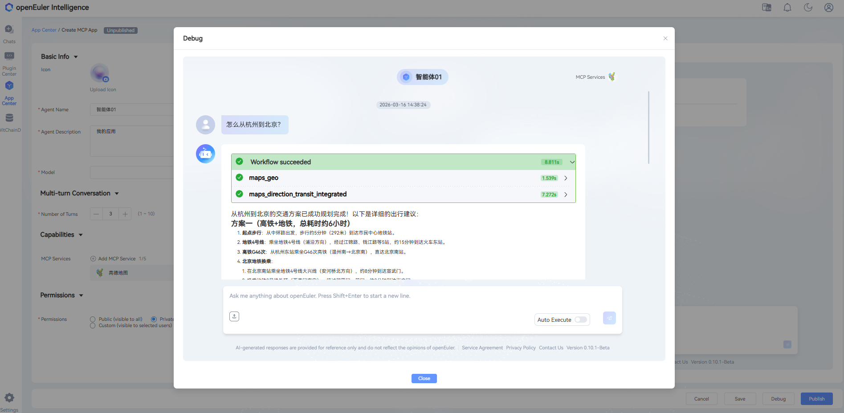
Task: Open the user account icon
Action: [829, 8]
